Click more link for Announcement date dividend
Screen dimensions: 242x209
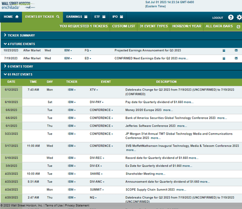pyautogui.click(x=205, y=181)
